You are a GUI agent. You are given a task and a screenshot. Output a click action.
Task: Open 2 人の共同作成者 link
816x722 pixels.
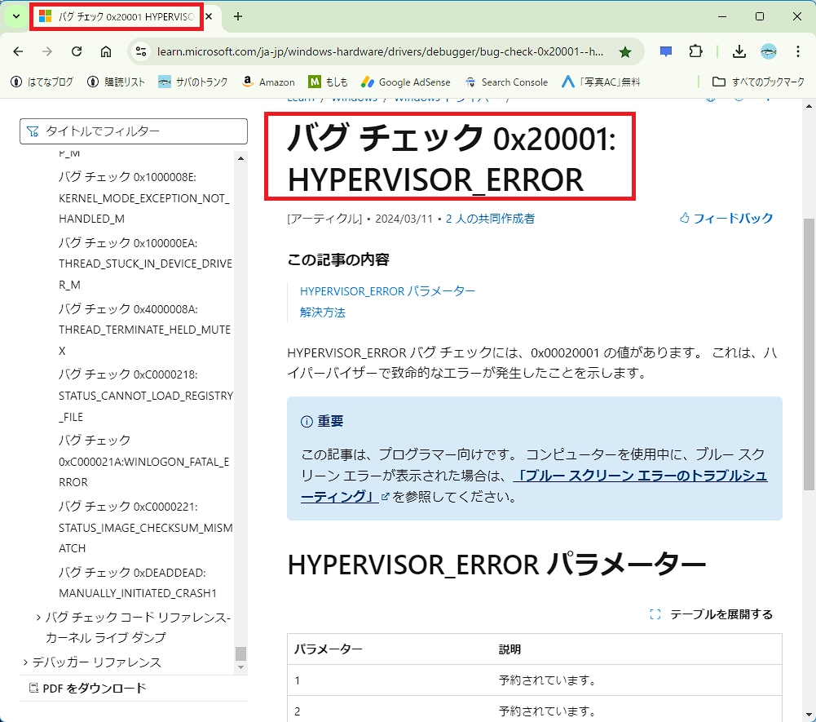tap(490, 219)
